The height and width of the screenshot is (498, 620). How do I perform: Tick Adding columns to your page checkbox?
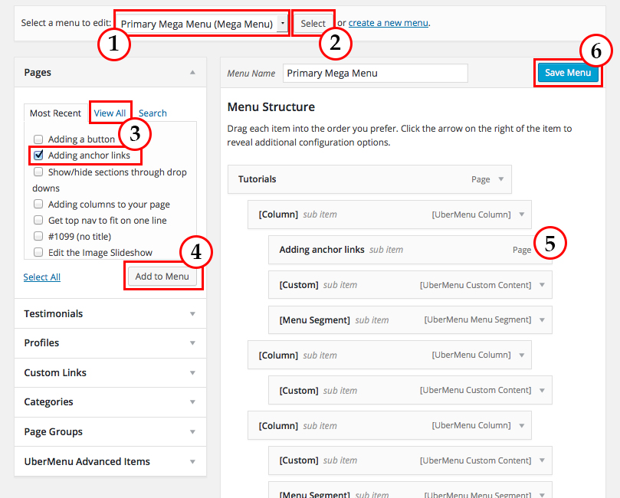[x=38, y=205]
